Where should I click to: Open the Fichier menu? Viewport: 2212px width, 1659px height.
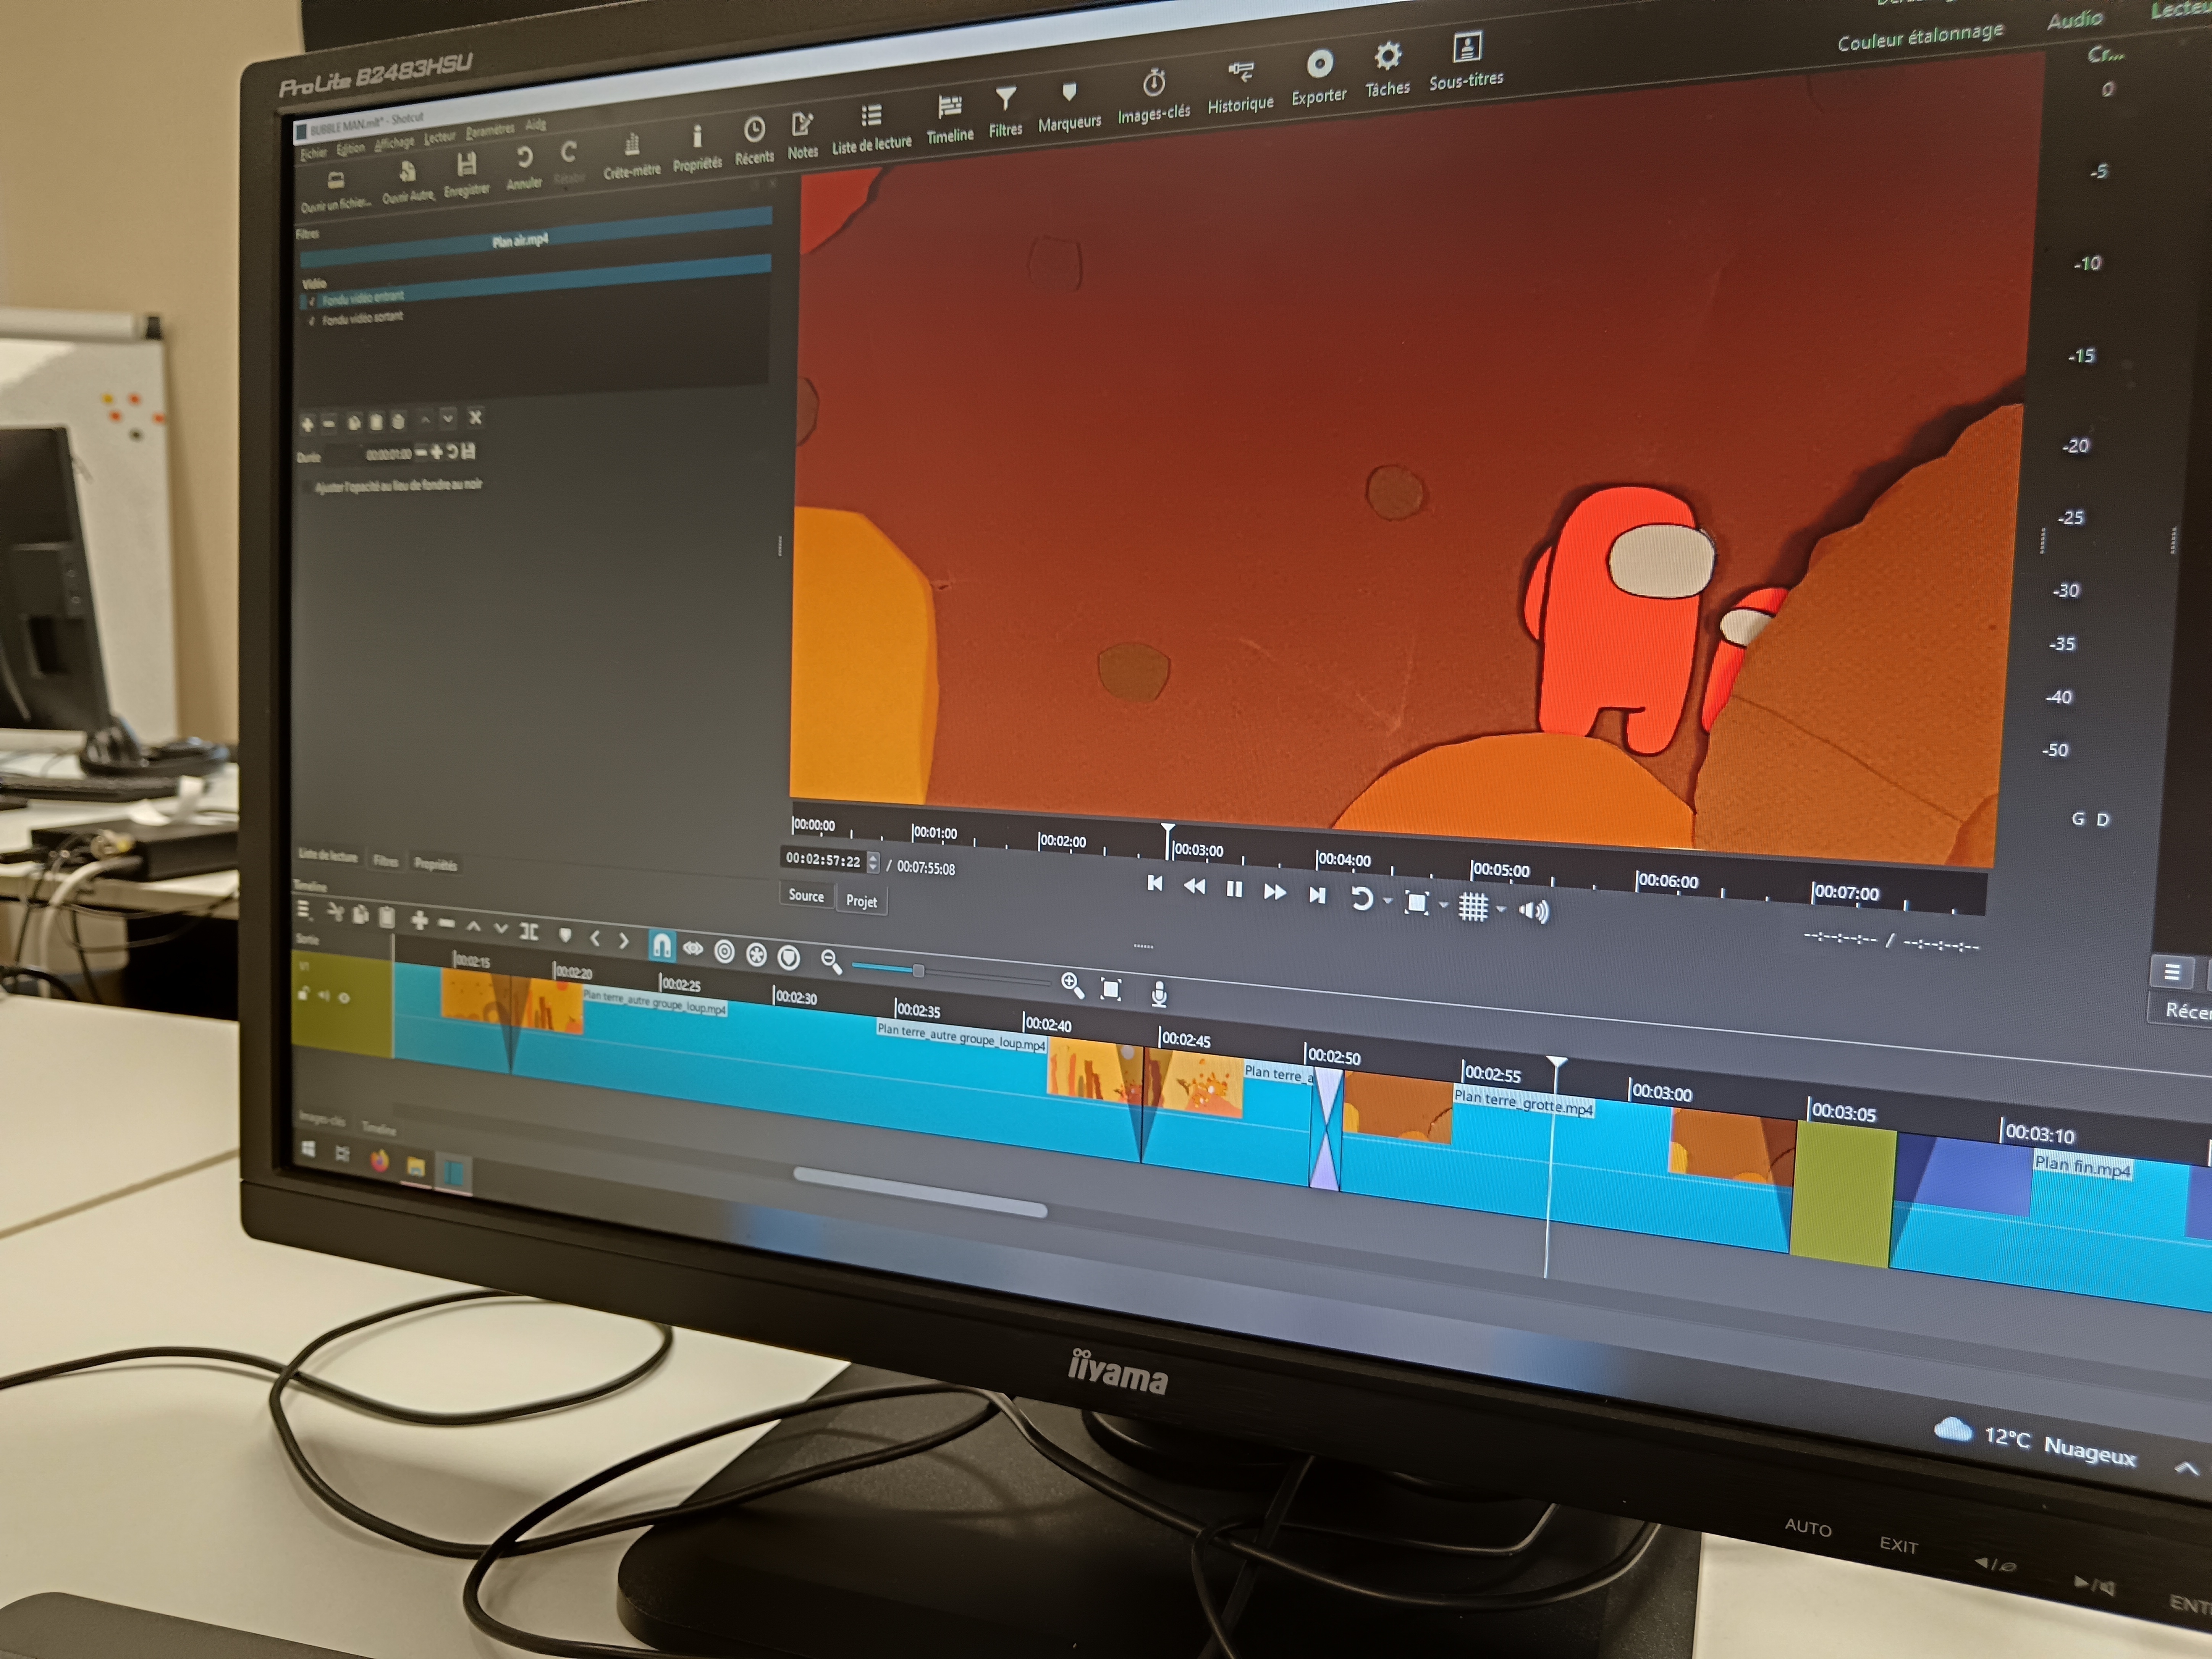[313, 153]
